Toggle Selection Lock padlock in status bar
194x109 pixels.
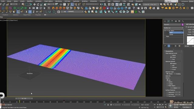point(108,105)
